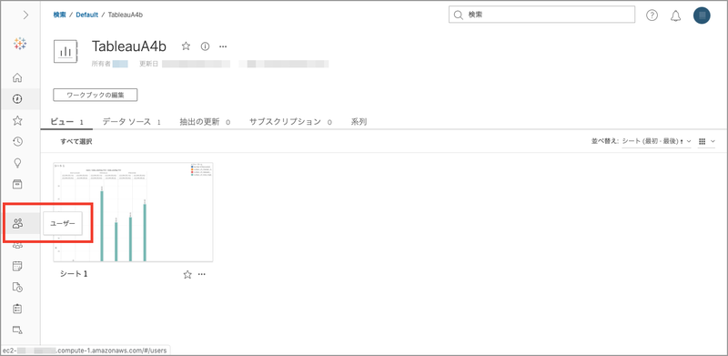The image size is (728, 356).
Task: Click ワークブックの編集 button
Action: (96, 95)
